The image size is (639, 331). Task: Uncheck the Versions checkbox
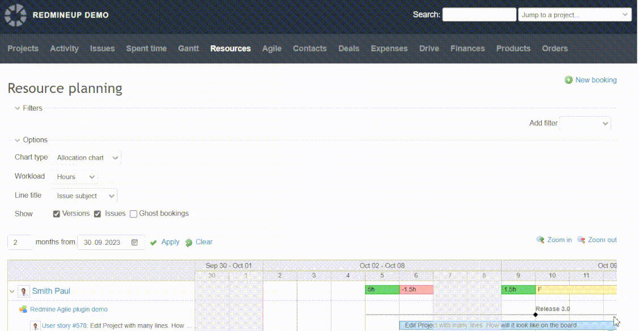[57, 214]
